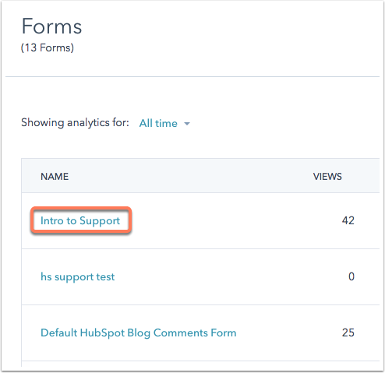Click the 25 views count
385x373 pixels.
[x=348, y=333]
